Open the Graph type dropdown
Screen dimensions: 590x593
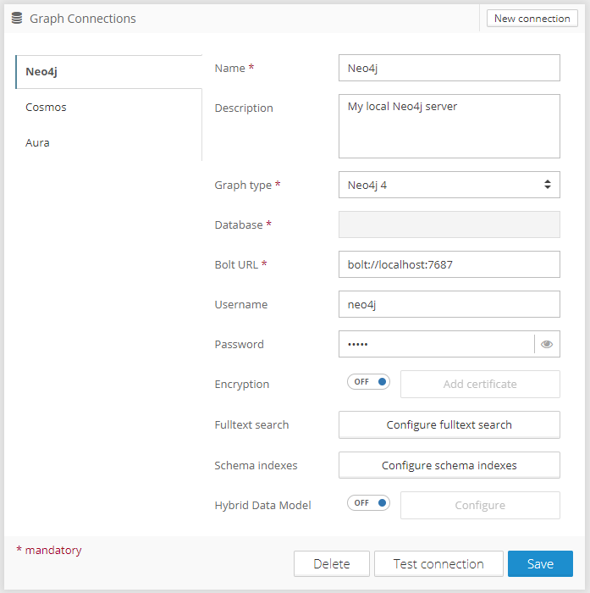(x=449, y=185)
